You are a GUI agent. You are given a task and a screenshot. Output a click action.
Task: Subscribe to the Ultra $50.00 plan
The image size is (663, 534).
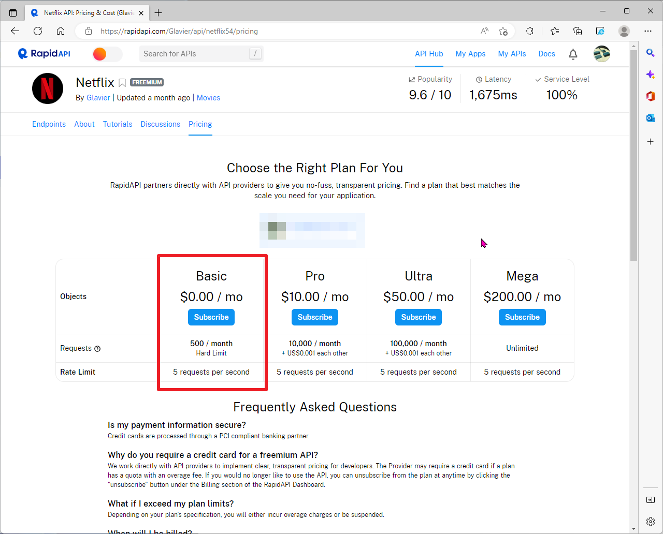(419, 317)
